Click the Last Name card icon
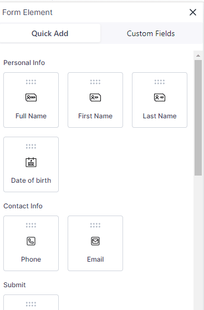 160,97
